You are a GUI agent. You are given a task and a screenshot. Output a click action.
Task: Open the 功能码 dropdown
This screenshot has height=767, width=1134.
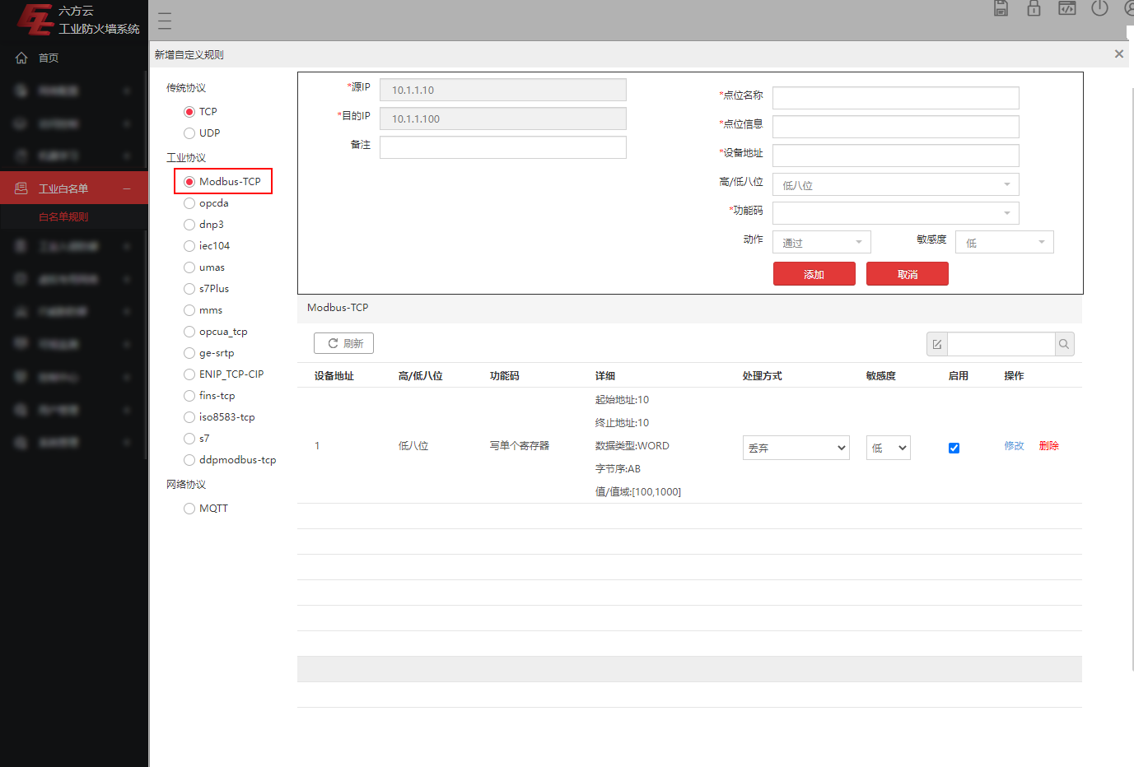pyautogui.click(x=896, y=213)
